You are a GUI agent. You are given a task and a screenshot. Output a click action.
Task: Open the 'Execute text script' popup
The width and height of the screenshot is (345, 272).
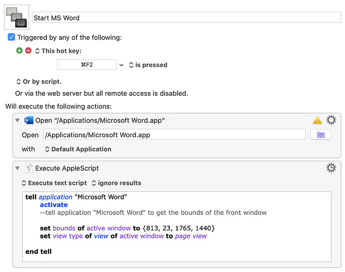coord(54,183)
